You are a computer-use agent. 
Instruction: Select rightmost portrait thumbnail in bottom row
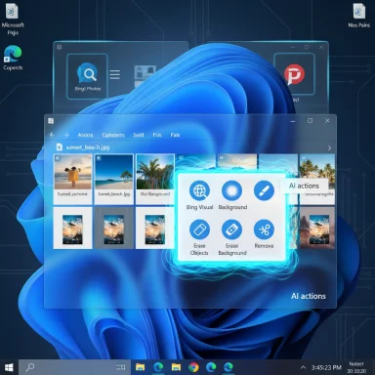(317, 229)
